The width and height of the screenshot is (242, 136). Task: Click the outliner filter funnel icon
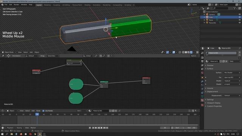(x=234, y=8)
